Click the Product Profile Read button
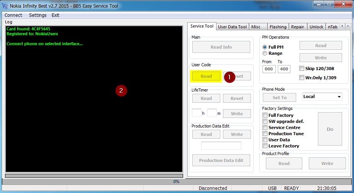Image resolution: width=354 pixels, height=193 pixels. coord(284,164)
